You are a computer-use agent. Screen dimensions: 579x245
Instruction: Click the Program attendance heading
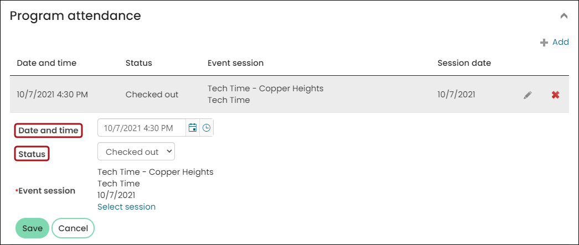[75, 15]
